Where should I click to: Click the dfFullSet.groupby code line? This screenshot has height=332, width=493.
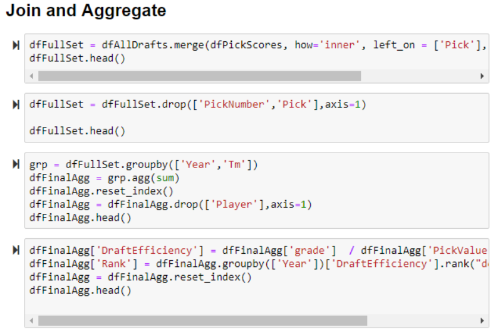click(143, 165)
